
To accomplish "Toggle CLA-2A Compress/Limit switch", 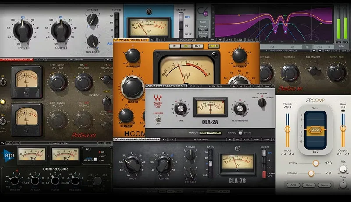I will [158, 118].
